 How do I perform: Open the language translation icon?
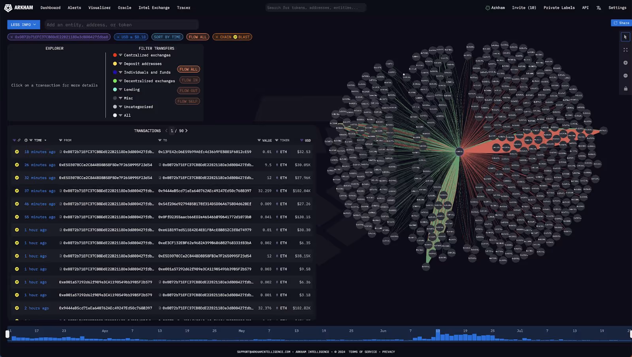(599, 8)
